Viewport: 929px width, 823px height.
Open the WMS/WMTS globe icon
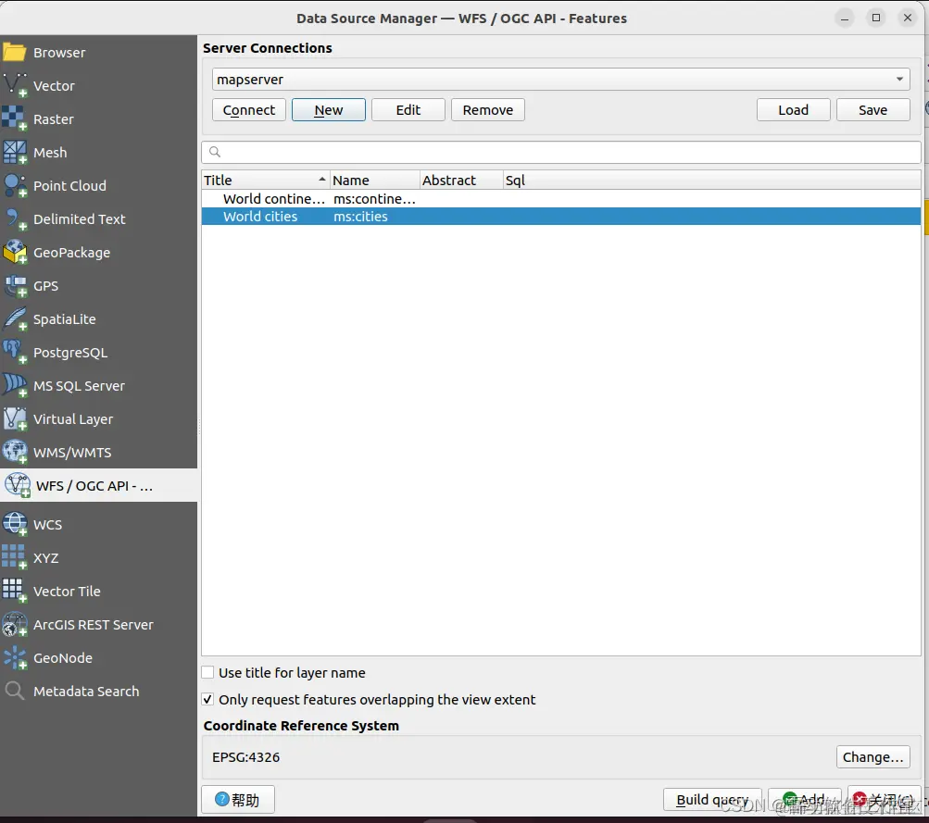coord(14,453)
